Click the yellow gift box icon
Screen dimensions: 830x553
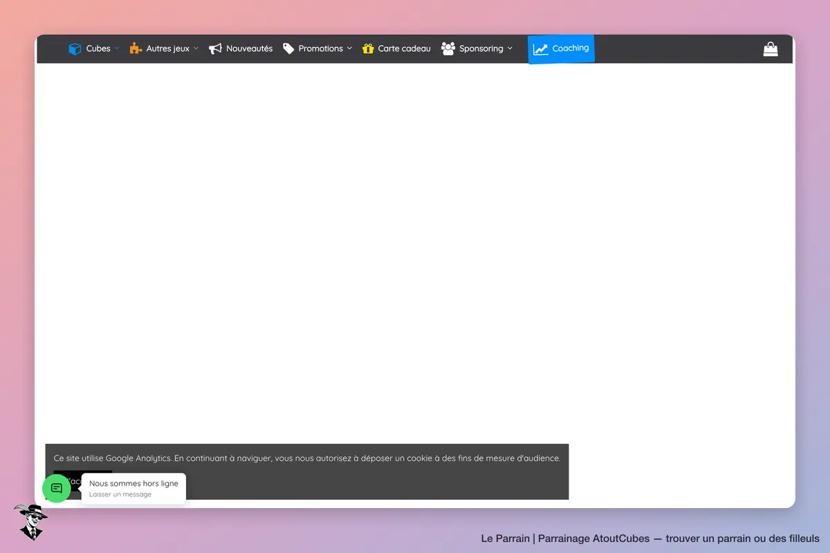(368, 48)
